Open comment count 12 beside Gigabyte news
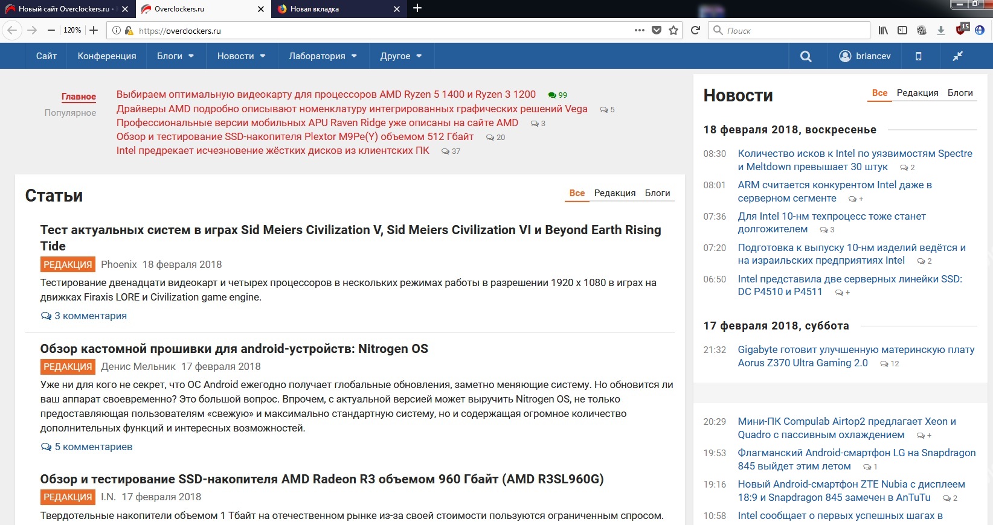 890,363
